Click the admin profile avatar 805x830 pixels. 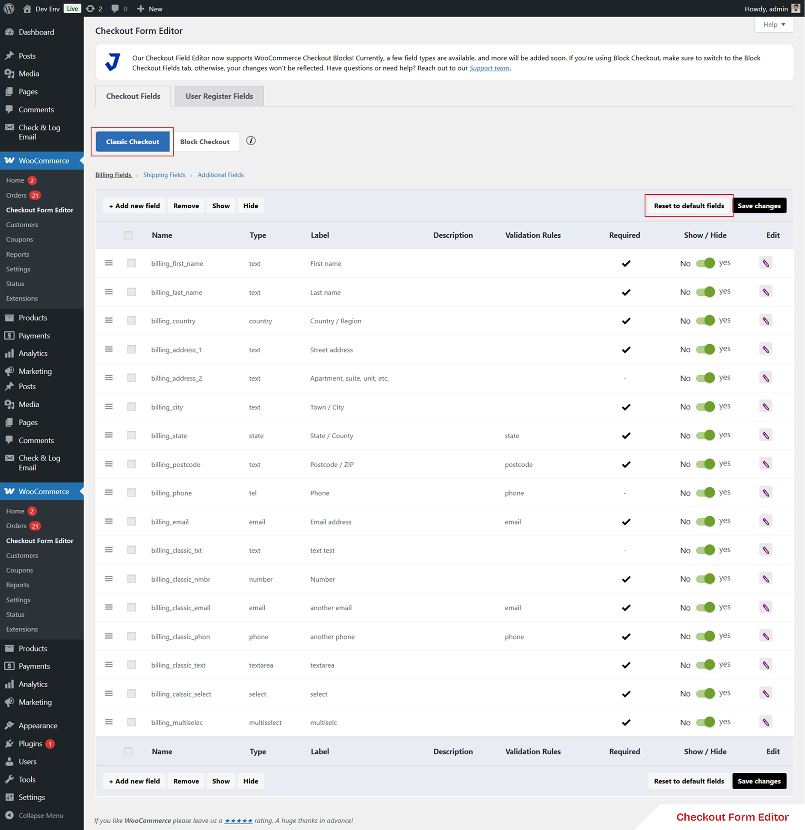click(x=795, y=8)
